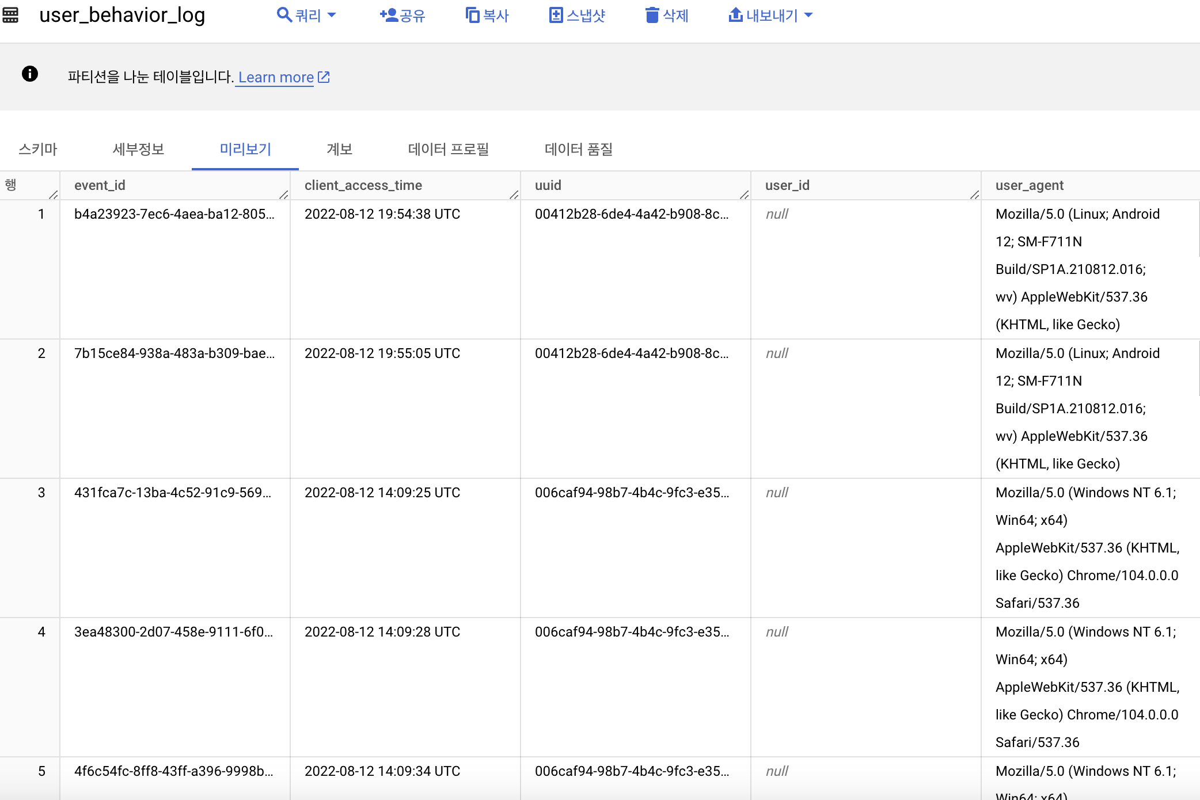Click the event_id column resize handle
1200x800 pixels.
(284, 195)
